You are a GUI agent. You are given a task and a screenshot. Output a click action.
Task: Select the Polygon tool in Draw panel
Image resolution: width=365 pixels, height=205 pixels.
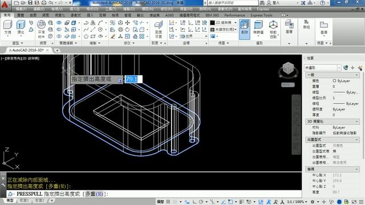(x=86, y=36)
